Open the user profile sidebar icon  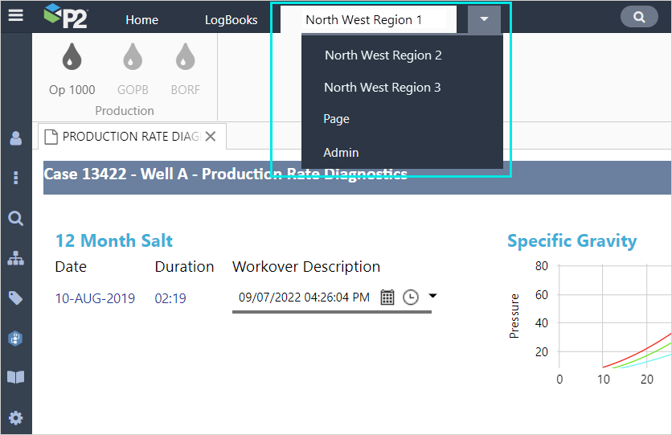(x=16, y=138)
